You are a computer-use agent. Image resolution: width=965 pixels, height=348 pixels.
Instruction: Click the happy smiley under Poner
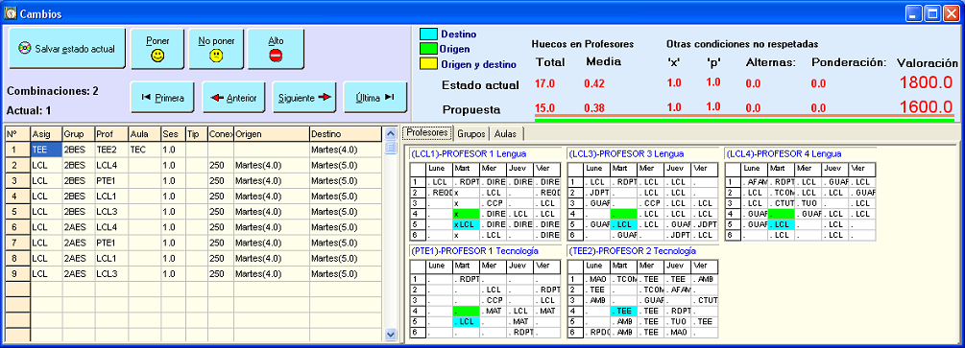pyautogui.click(x=158, y=56)
